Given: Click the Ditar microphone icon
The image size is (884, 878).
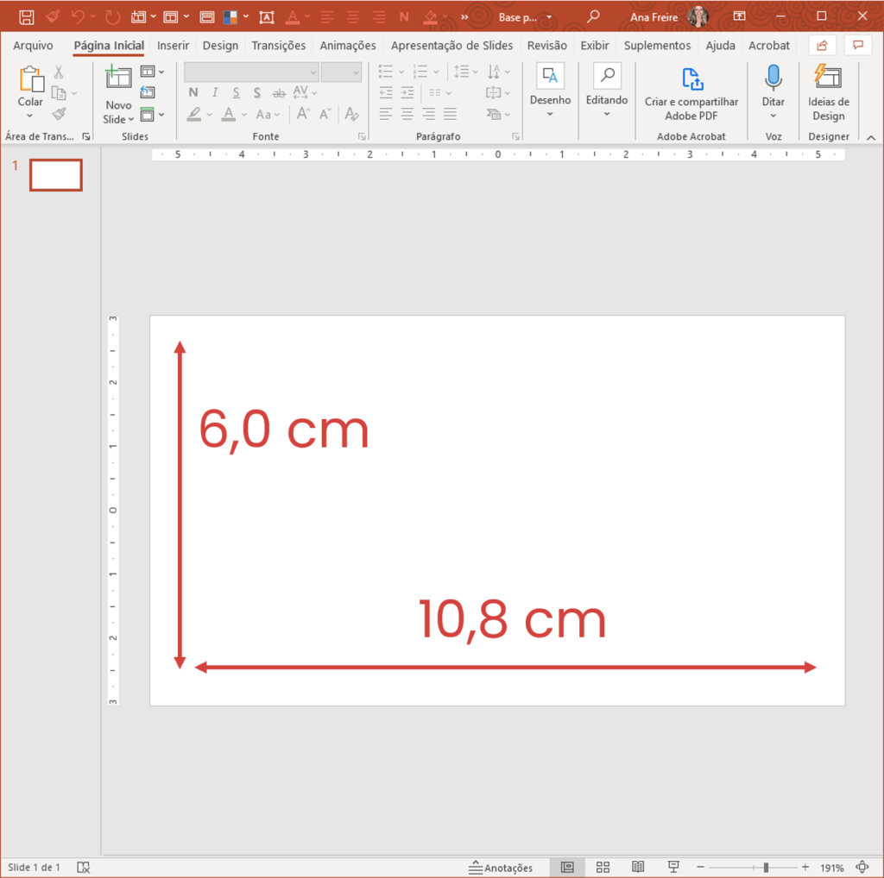Looking at the screenshot, I should (x=773, y=78).
